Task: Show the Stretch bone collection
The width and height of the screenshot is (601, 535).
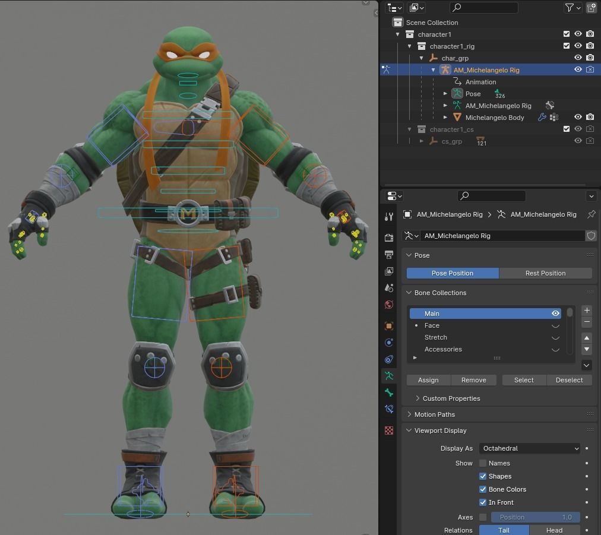Action: (x=555, y=338)
